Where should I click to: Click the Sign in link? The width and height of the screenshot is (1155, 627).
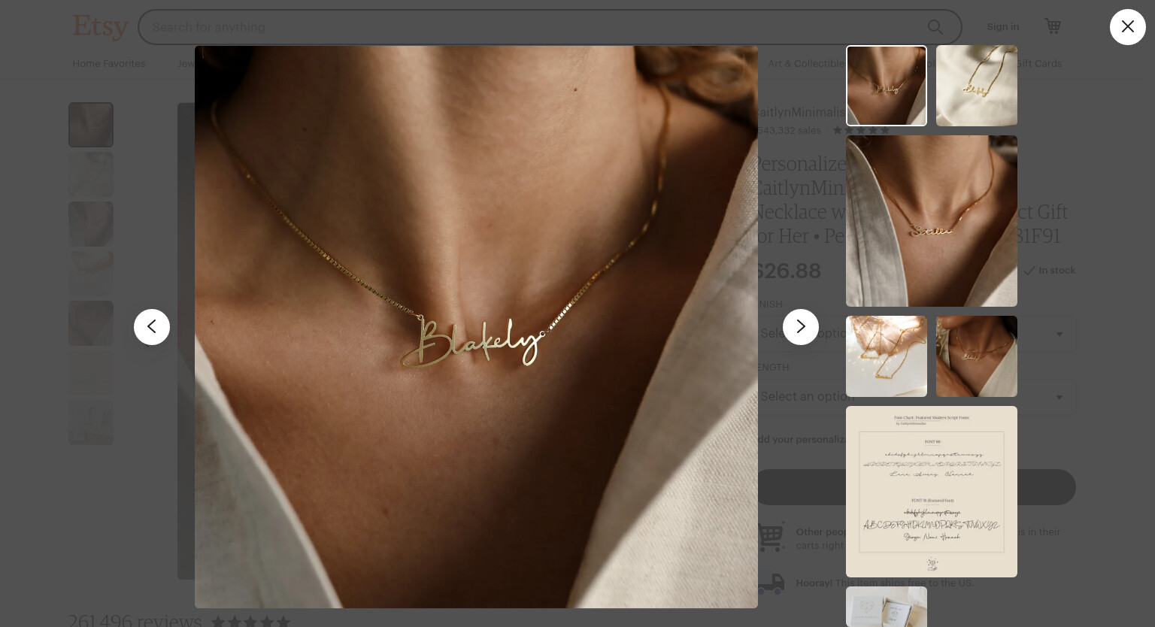coord(1003,27)
